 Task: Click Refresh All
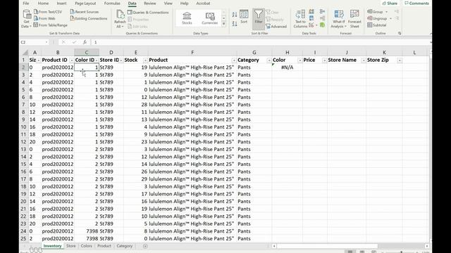(120, 19)
